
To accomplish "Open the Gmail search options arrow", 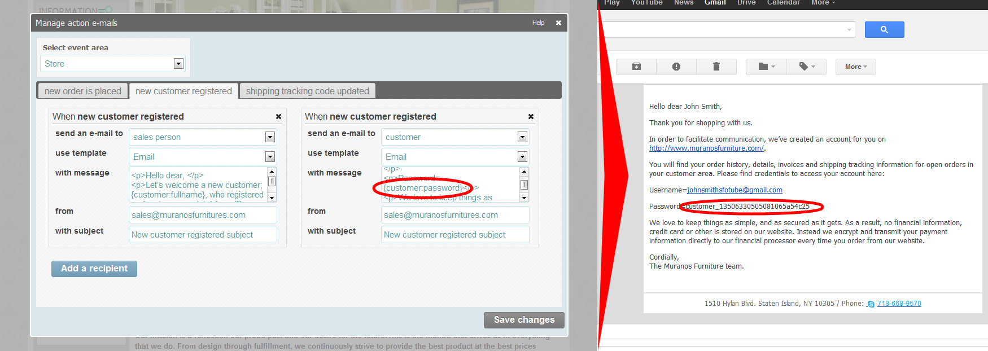I will click(x=849, y=30).
